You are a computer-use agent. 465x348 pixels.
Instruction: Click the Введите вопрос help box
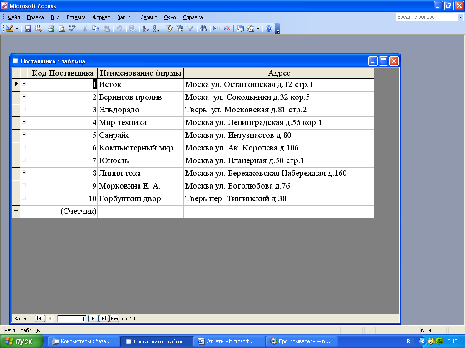point(427,17)
